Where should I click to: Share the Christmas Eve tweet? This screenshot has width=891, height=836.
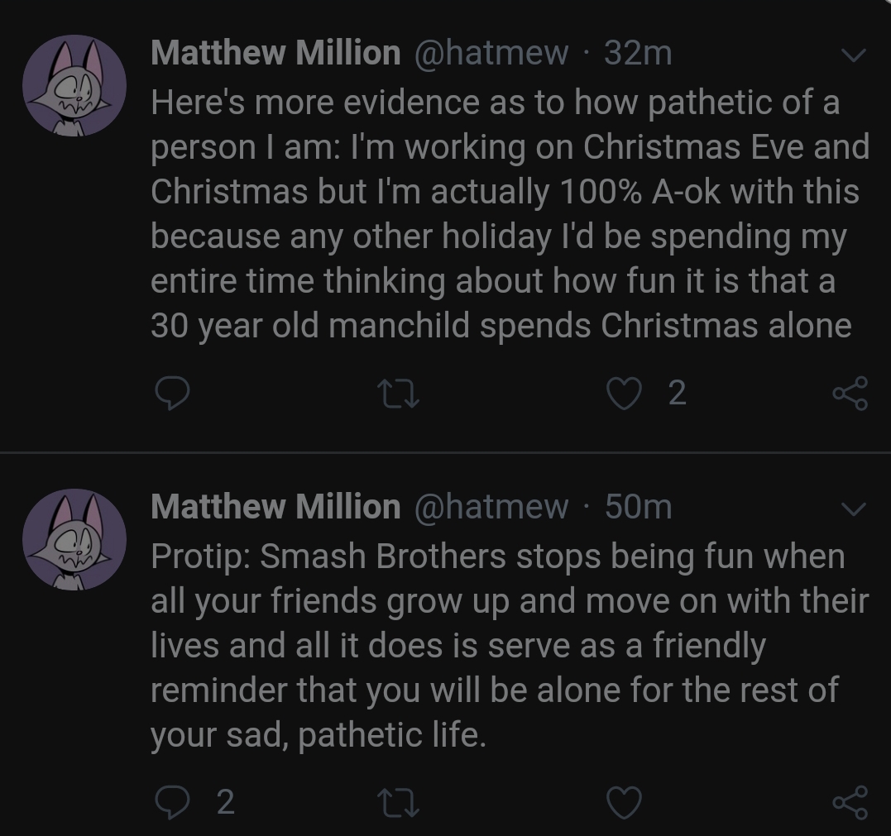(850, 394)
